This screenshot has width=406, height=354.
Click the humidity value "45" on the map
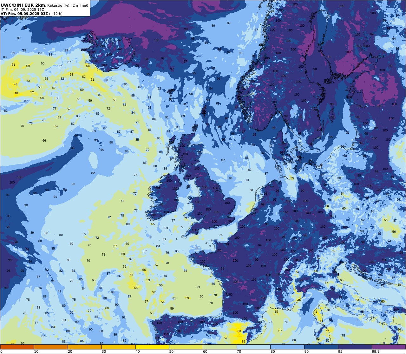click(294, 289)
